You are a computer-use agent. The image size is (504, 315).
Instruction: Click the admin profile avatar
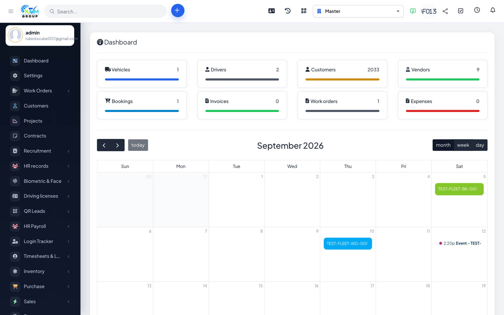click(x=15, y=35)
